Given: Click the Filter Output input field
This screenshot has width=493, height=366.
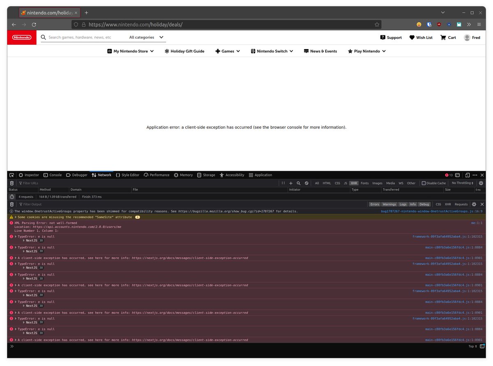Looking at the screenshot, I should click(x=192, y=204).
